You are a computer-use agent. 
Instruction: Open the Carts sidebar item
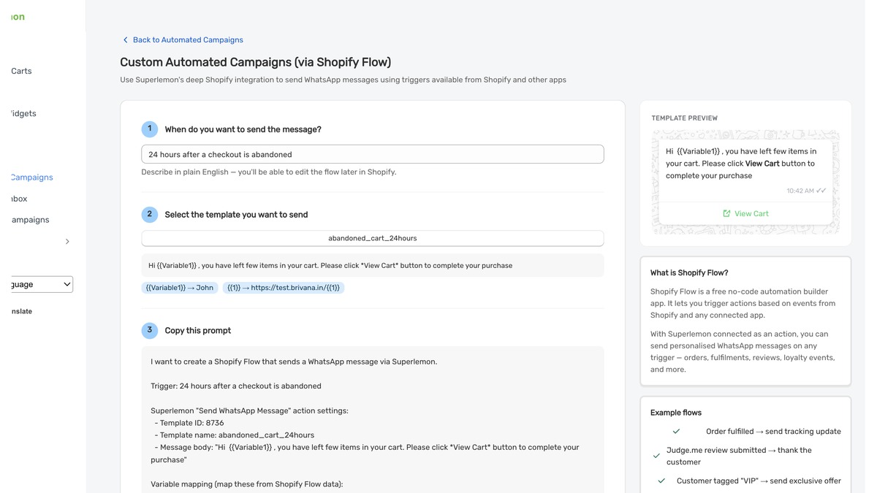point(21,71)
